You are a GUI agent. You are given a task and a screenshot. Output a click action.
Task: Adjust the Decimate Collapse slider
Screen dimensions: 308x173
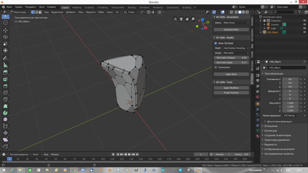231,58
